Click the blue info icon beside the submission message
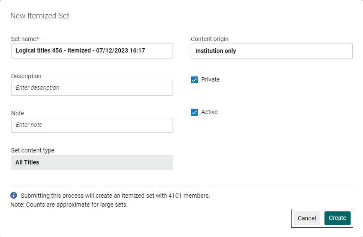The width and height of the screenshot is (363, 237). tap(14, 196)
